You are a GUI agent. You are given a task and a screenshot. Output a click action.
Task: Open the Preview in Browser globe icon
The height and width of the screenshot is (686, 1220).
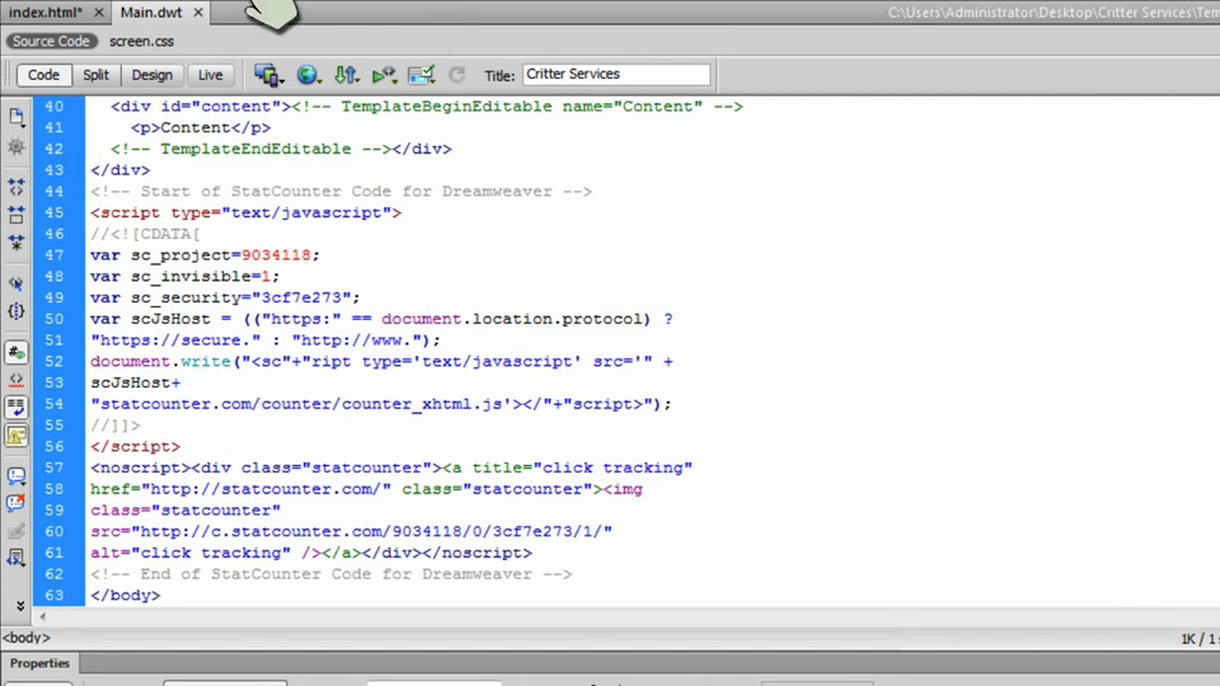[x=308, y=73]
